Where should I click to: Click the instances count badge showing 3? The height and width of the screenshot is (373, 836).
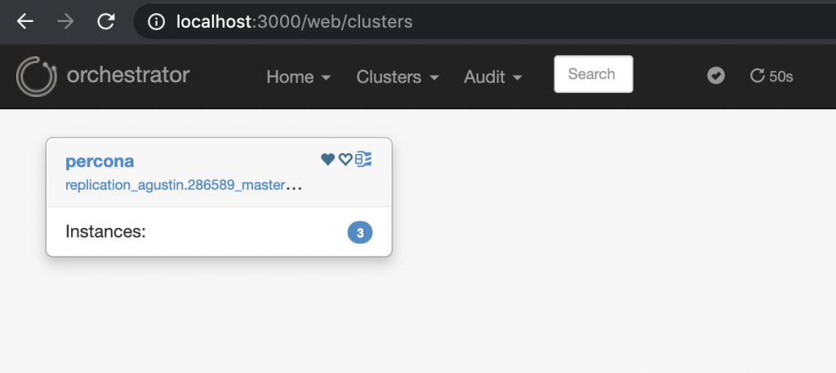(x=360, y=233)
